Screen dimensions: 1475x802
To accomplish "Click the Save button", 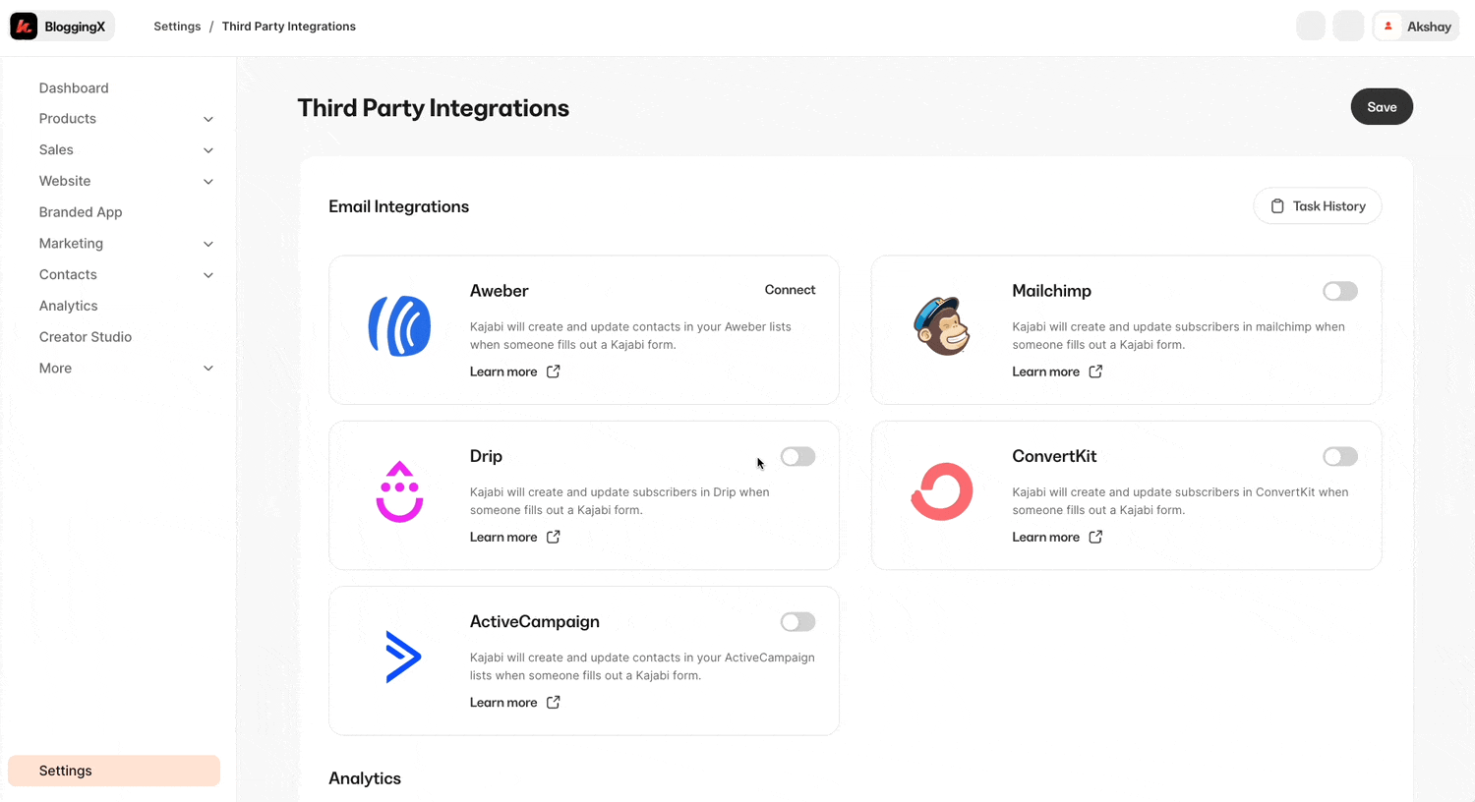I will click(1382, 107).
